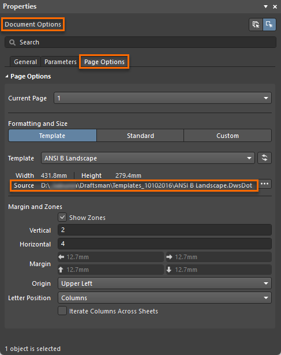
Task: Click '1 object is selected' status text
Action: [x=33, y=349]
